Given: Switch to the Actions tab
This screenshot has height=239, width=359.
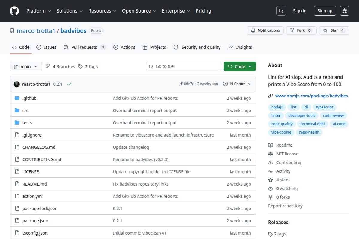Looking at the screenshot, I should (x=124, y=47).
